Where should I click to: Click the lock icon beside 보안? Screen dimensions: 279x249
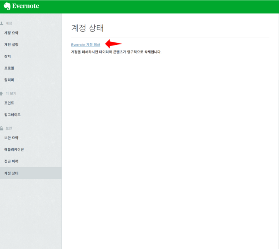click(2, 128)
